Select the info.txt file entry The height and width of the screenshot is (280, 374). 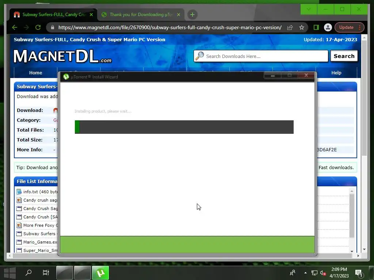(37, 192)
